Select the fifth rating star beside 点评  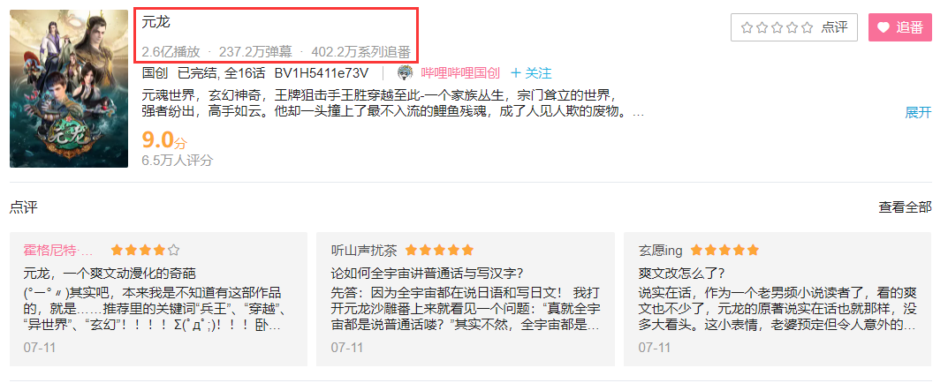[808, 27]
